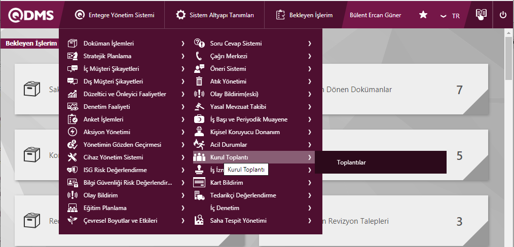514x247 pixels.
Task: Click the favorites star icon
Action: click(x=423, y=15)
